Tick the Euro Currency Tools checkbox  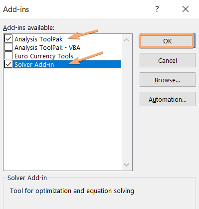tap(8, 55)
